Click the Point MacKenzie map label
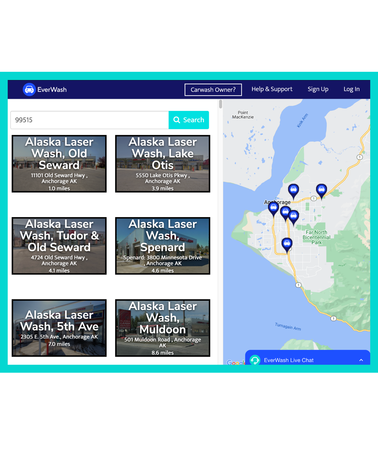Viewport: 378px width, 473px height. click(x=243, y=115)
